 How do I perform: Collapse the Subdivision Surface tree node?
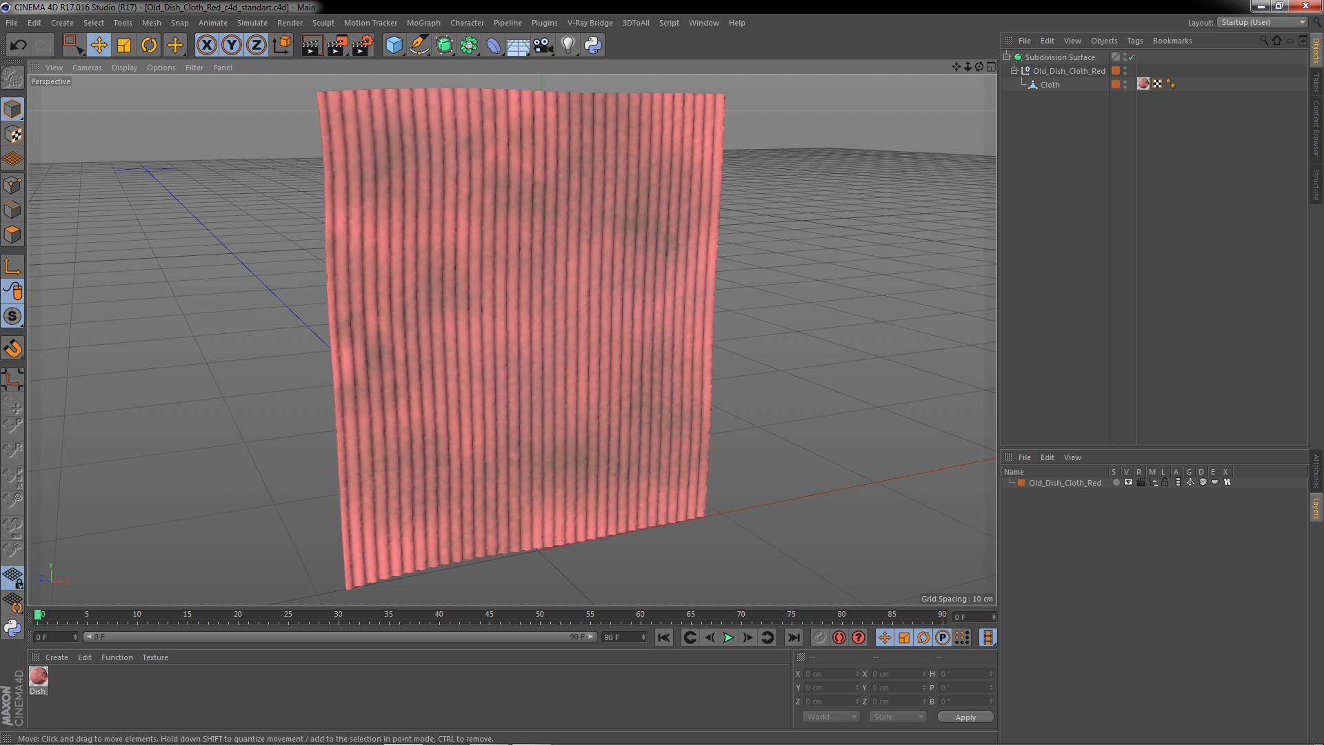tap(1007, 57)
